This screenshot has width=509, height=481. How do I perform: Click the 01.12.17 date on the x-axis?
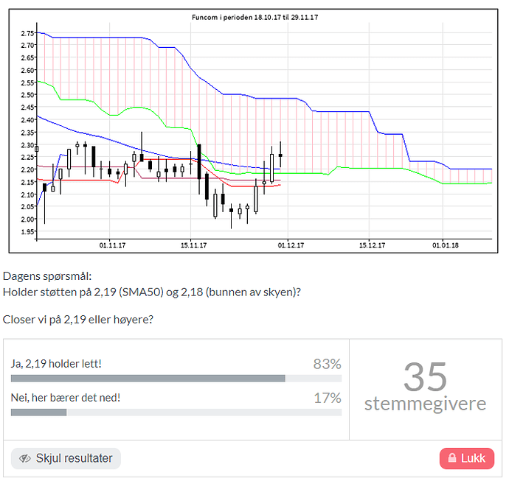point(290,245)
